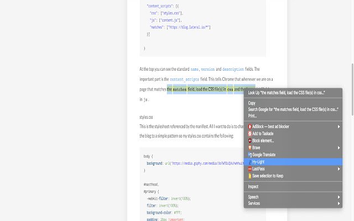The height and width of the screenshot is (221, 354).
Task: Select Google Translate menu entry
Action: (x=293, y=155)
